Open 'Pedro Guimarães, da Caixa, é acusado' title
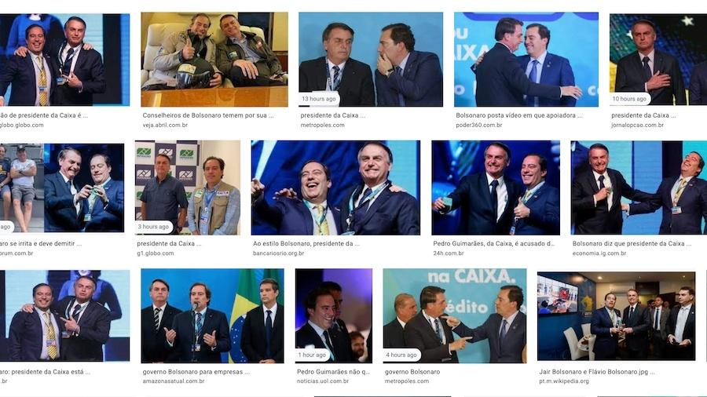This screenshot has height=397, width=707. click(x=494, y=243)
